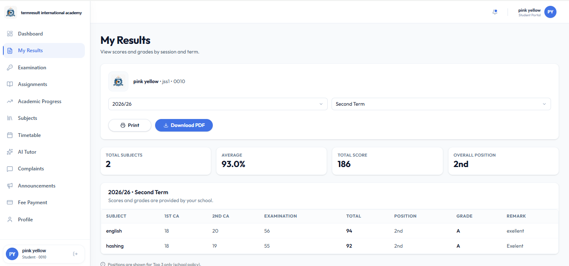
Task: Click the '2026/26 • Second Term' heading
Action: (x=138, y=193)
